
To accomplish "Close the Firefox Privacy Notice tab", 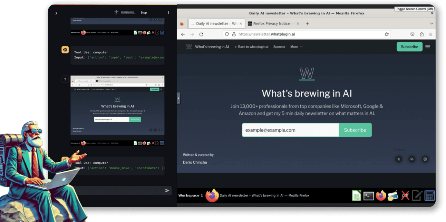I will pos(297,24).
